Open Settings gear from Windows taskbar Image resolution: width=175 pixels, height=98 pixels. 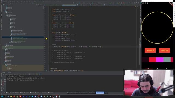pyautogui.click(x=8, y=96)
